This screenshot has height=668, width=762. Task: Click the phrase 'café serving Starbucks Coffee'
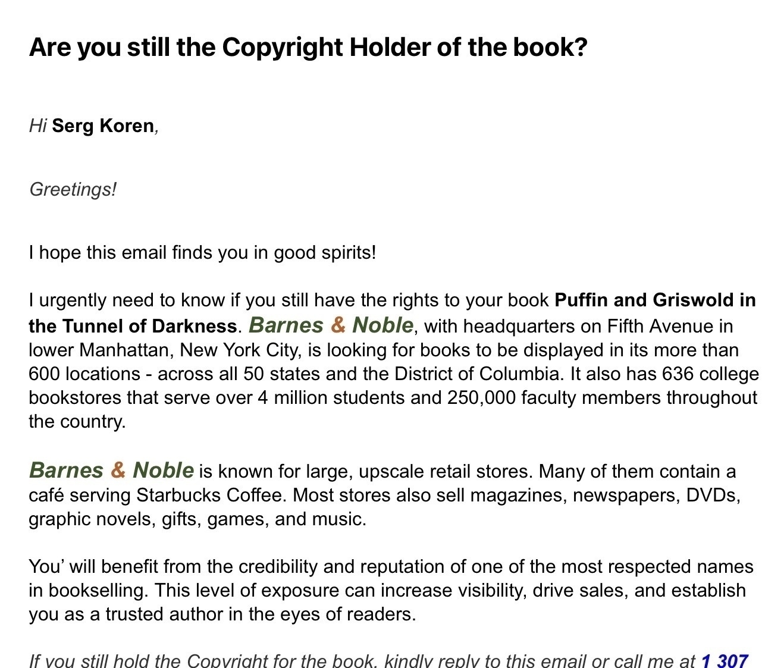(x=158, y=495)
